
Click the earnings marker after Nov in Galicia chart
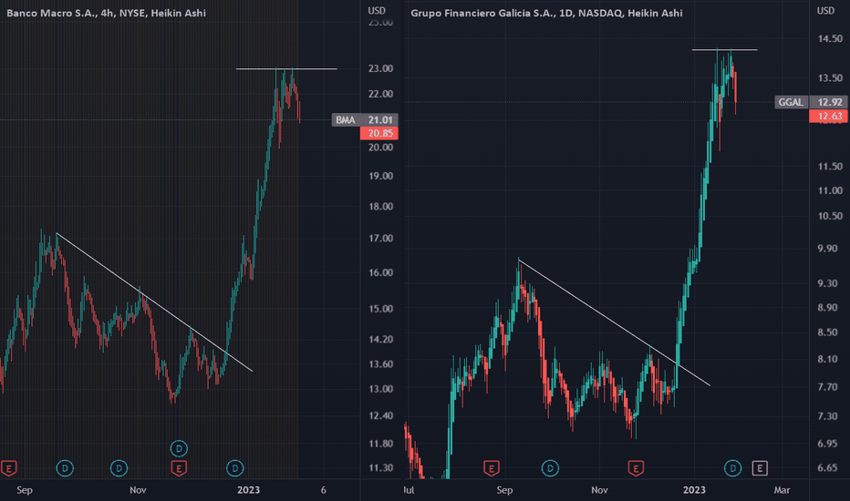point(636,468)
